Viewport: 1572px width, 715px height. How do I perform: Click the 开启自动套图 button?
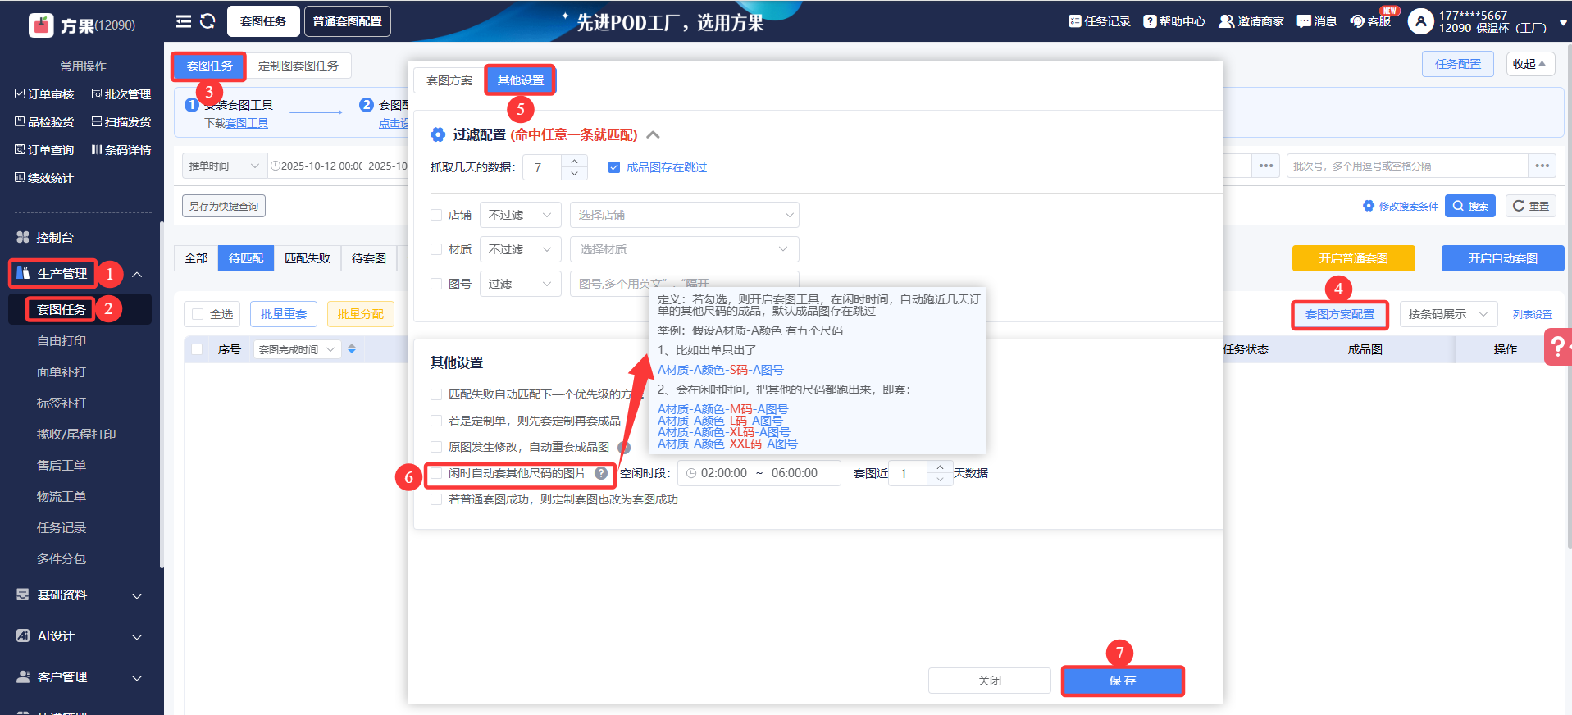tap(1502, 258)
